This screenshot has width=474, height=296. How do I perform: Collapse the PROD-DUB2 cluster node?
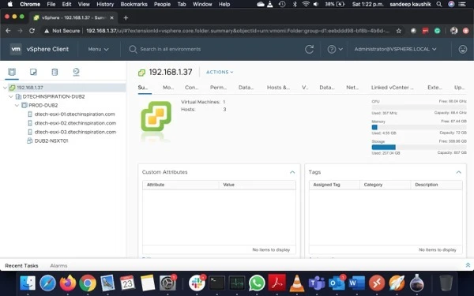pyautogui.click(x=17, y=106)
